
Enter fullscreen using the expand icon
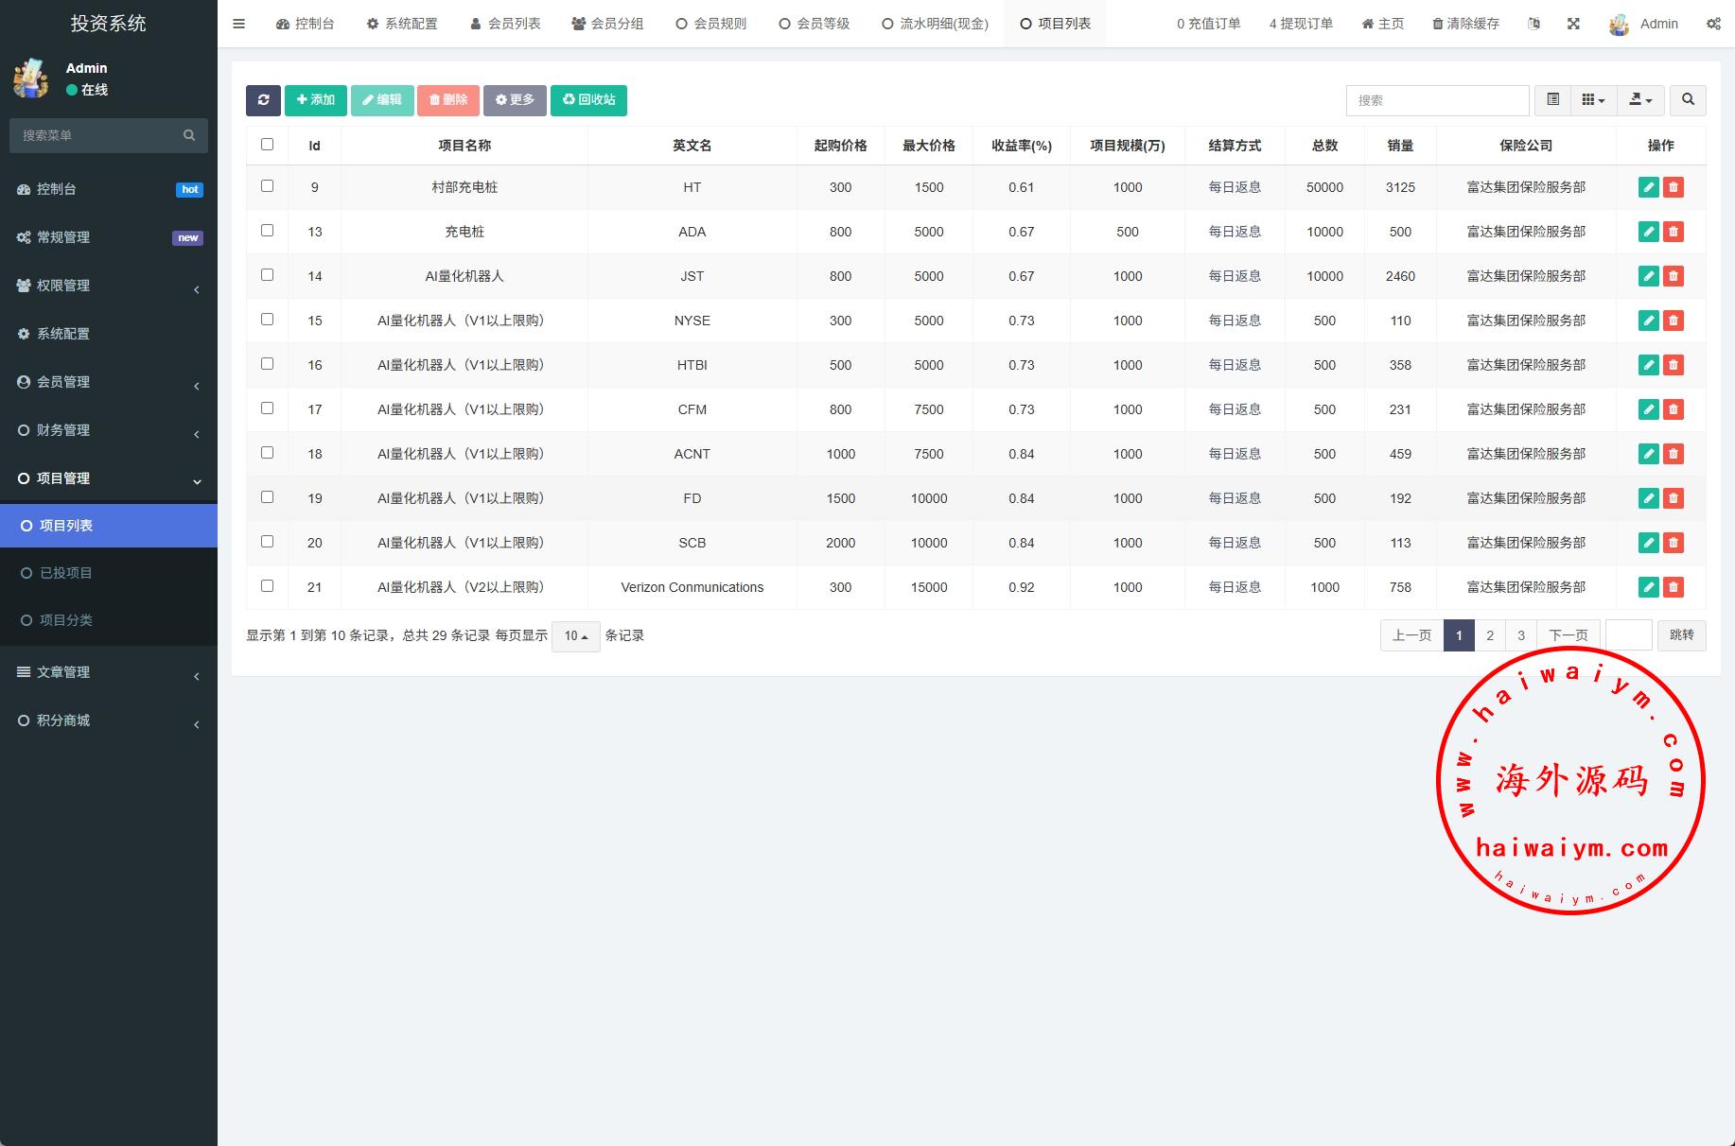pos(1573,24)
